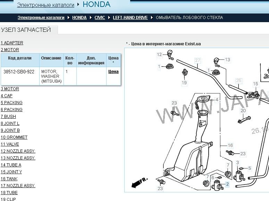Open the 1 ADAPTER part link
Screen dimensions: 269x201
tap(12, 43)
